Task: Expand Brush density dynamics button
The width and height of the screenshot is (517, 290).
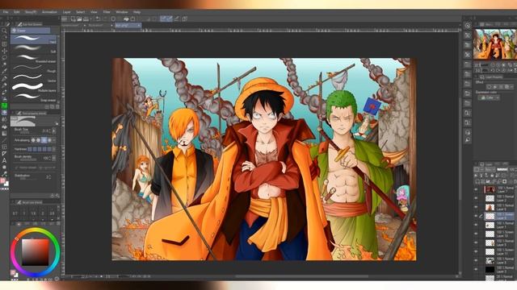Action: [54, 158]
